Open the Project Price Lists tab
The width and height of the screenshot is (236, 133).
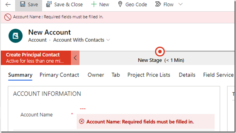[149, 75]
